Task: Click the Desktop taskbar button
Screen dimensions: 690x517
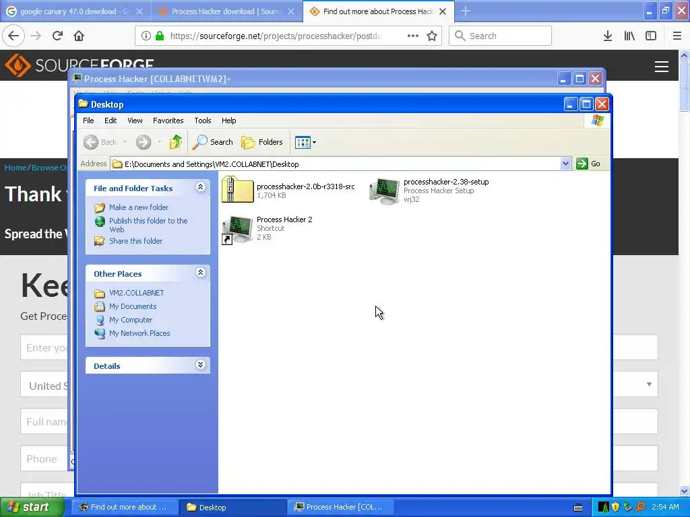Action: [x=233, y=507]
